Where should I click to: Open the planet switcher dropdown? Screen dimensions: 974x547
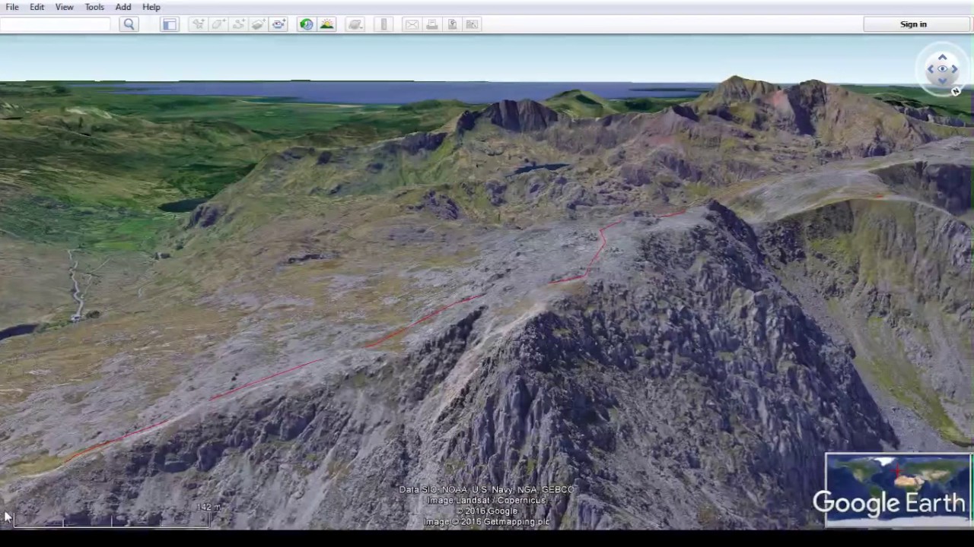tap(355, 24)
